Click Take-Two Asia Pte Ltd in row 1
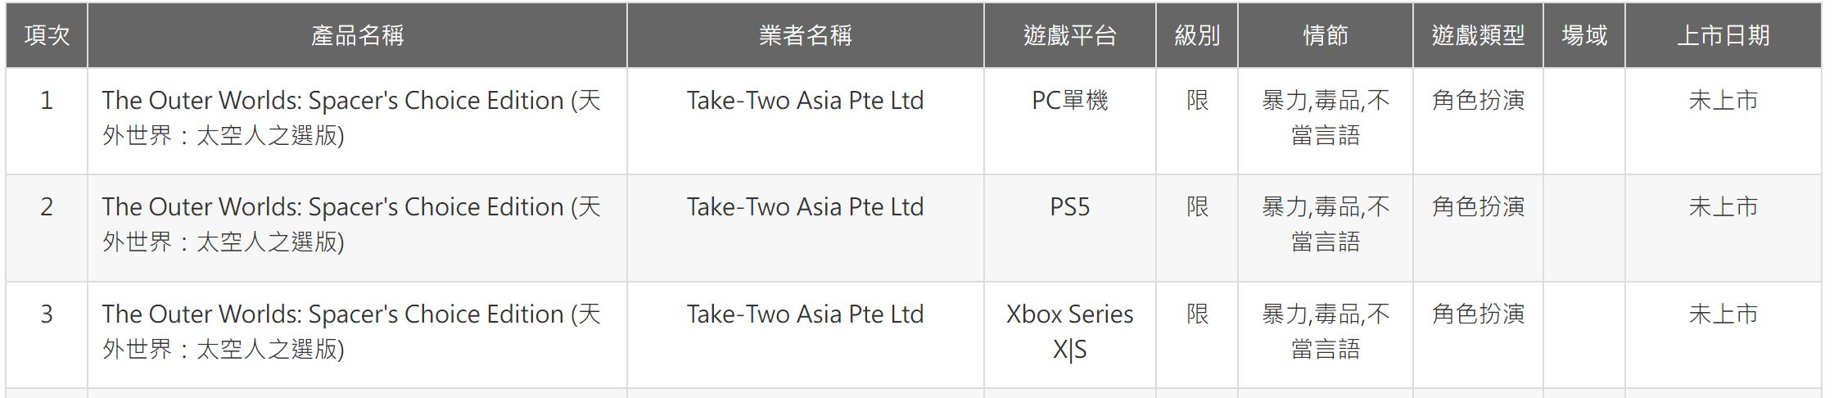 tap(806, 101)
